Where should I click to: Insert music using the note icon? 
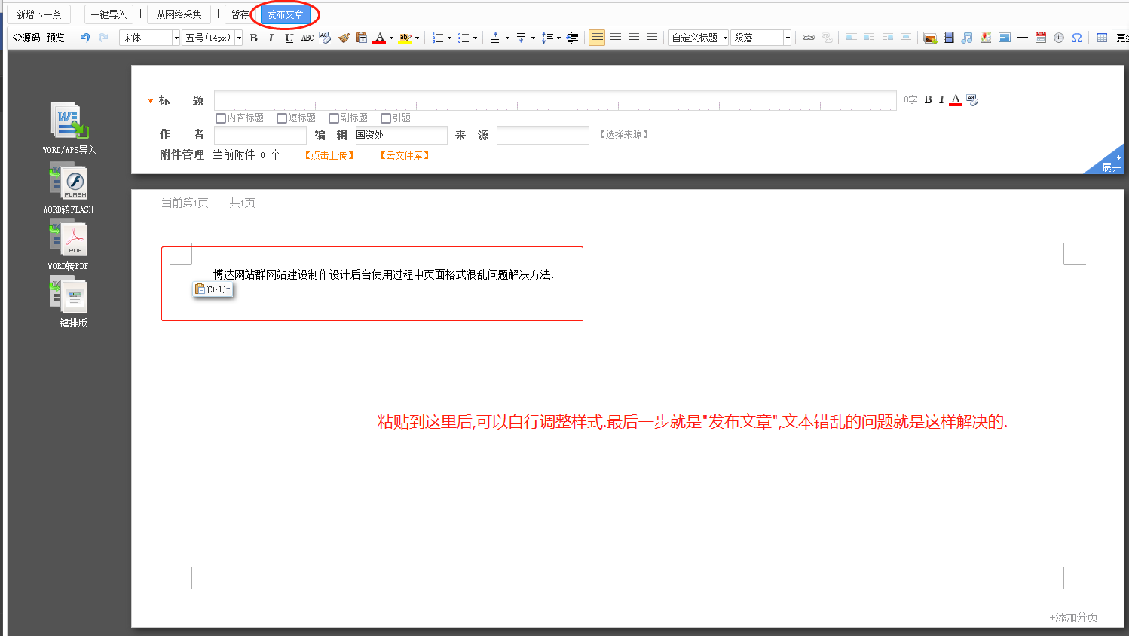(967, 38)
